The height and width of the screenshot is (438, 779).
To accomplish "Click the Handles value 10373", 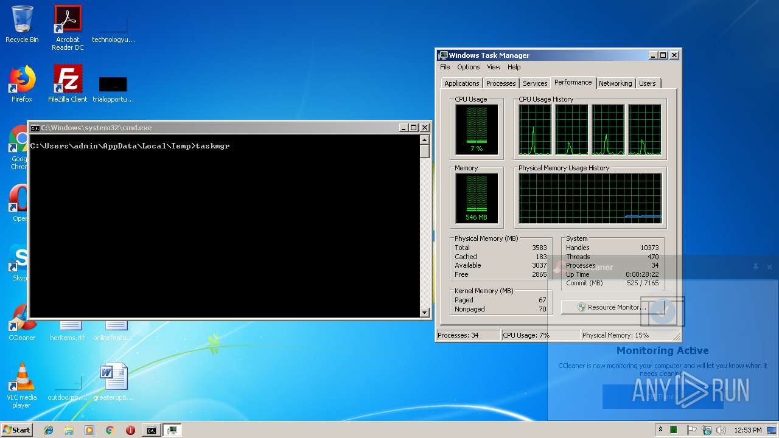I will click(x=649, y=248).
